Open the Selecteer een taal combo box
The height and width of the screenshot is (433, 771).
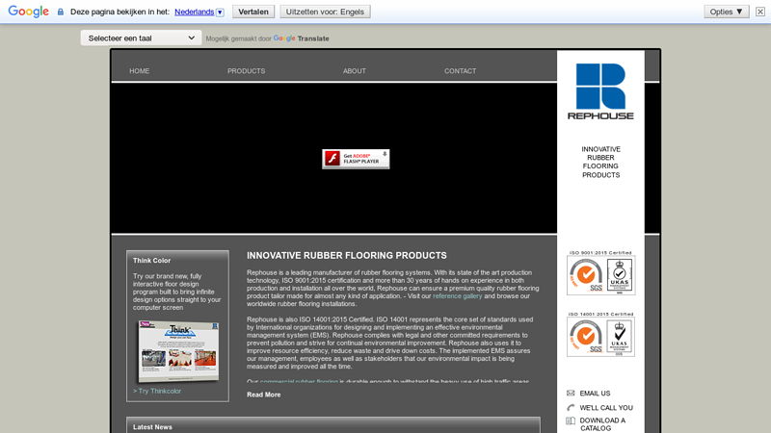(141, 38)
